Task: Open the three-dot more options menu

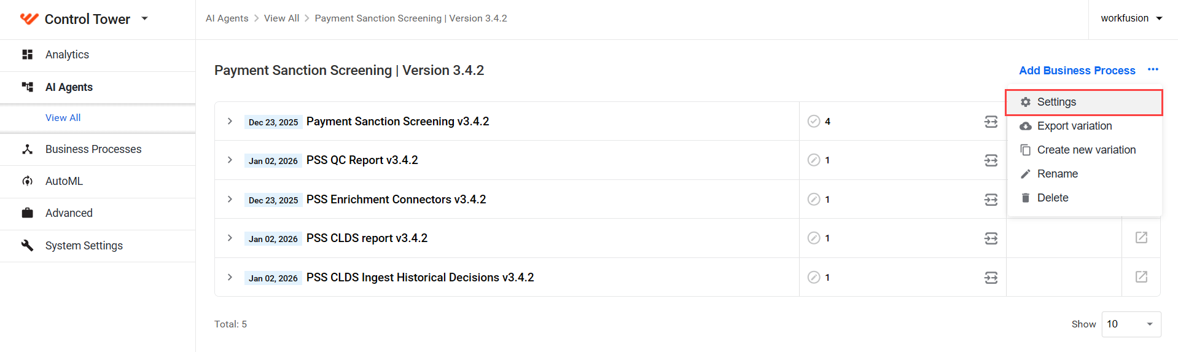Action: point(1153,69)
